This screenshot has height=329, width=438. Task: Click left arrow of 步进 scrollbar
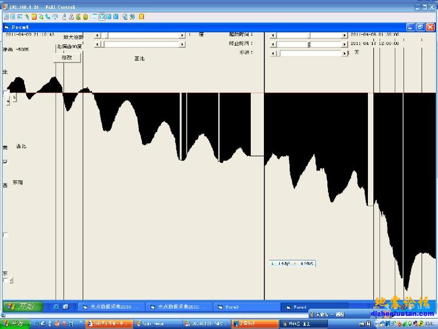pyautogui.click(x=273, y=53)
